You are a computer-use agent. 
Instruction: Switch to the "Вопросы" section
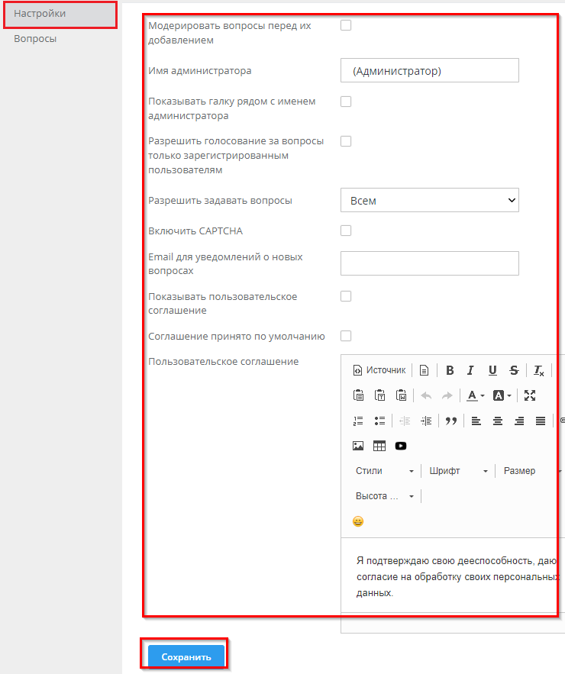pos(35,39)
